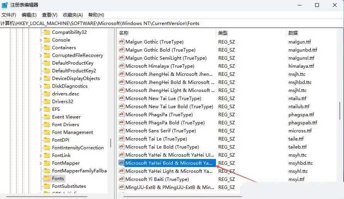Click string icon for Microsoft Sans Serif

pos(121,130)
